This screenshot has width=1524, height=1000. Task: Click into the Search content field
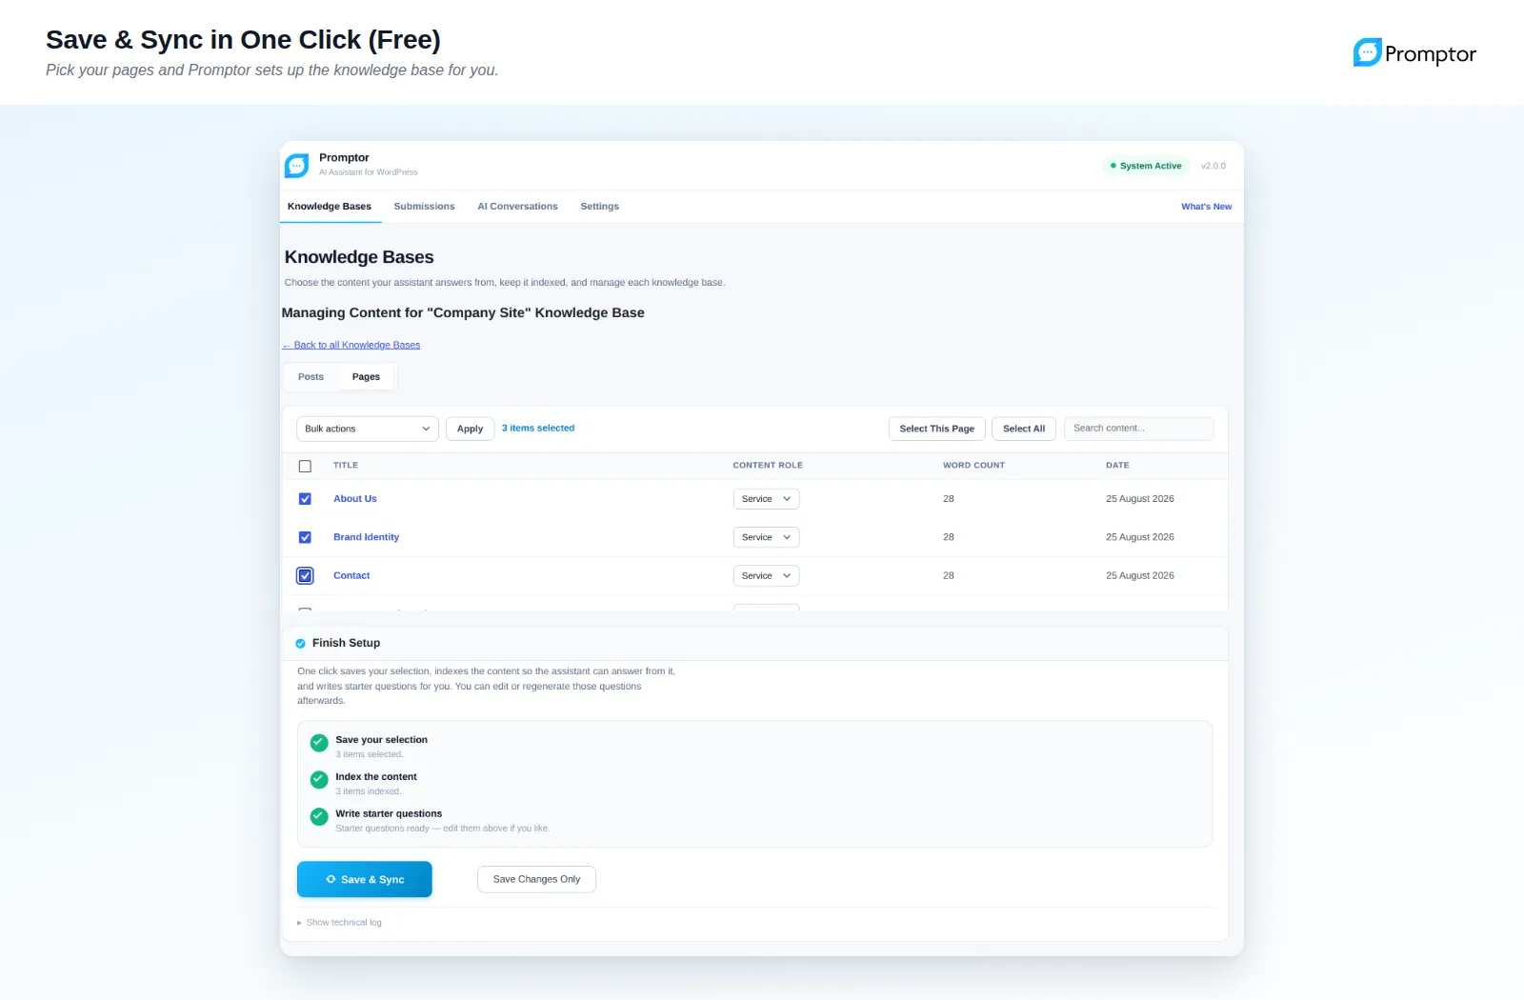pyautogui.click(x=1138, y=429)
